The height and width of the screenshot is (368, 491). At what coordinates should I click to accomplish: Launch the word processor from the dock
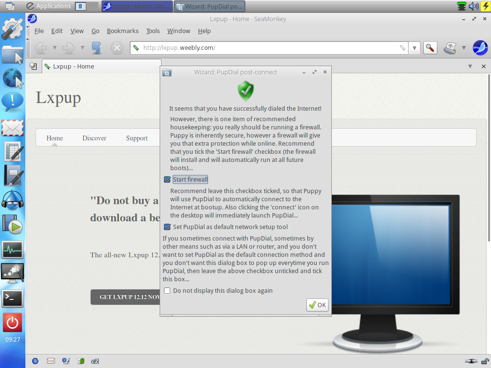click(x=12, y=175)
